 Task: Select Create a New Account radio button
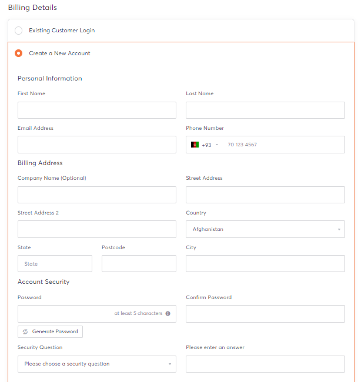(19, 53)
